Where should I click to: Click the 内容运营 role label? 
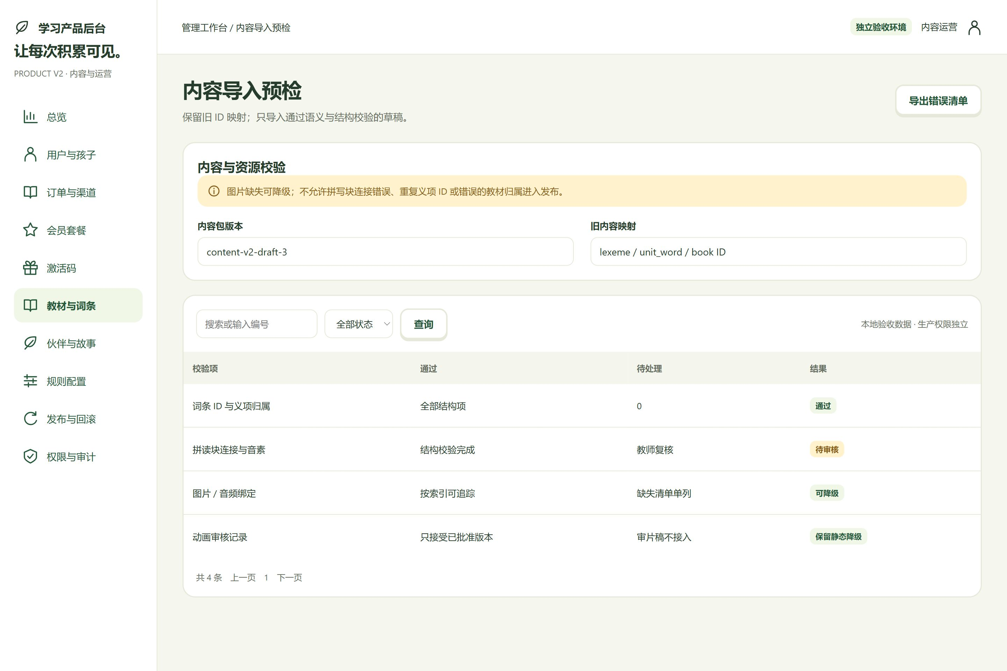point(939,27)
